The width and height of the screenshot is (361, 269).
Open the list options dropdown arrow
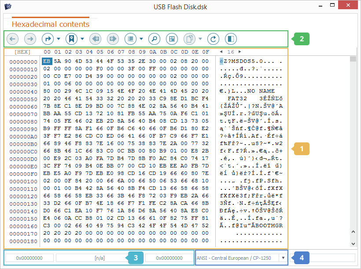(141, 39)
